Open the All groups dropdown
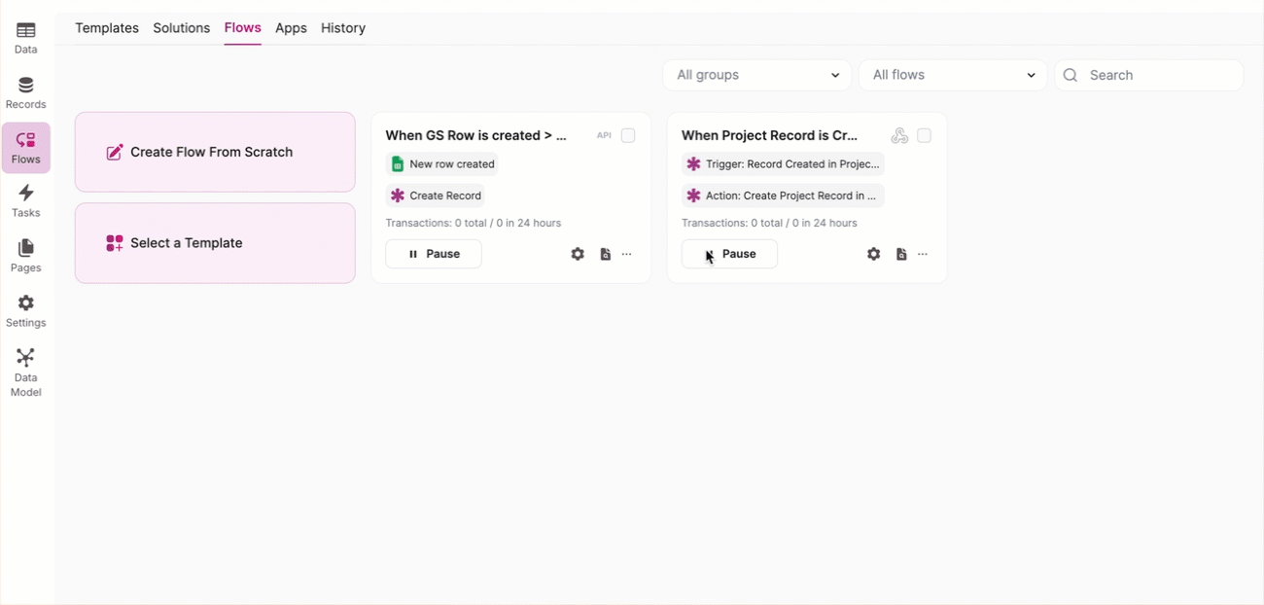The image size is (1264, 605). 756,75
